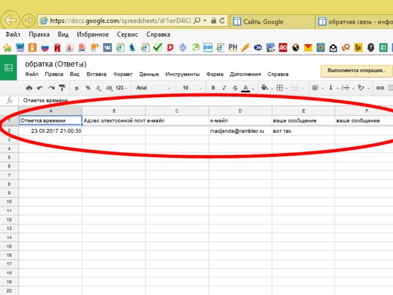The image size is (393, 295).
Task: Click the Google Sheets home icon
Action: click(x=9, y=68)
